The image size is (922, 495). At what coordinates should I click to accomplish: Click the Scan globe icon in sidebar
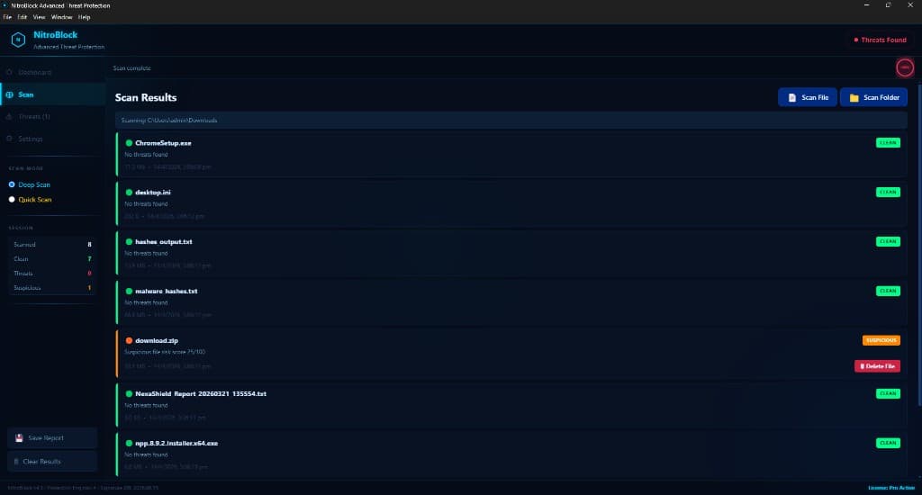pos(9,94)
